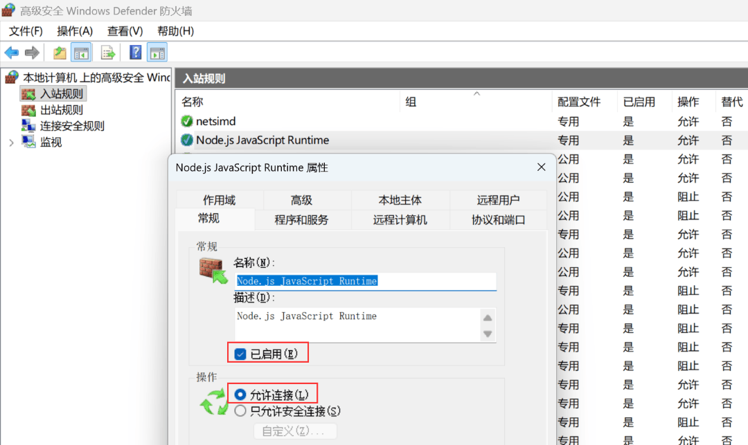Switch to the 本地主体 tab
This screenshot has height=445, width=748.
(400, 200)
